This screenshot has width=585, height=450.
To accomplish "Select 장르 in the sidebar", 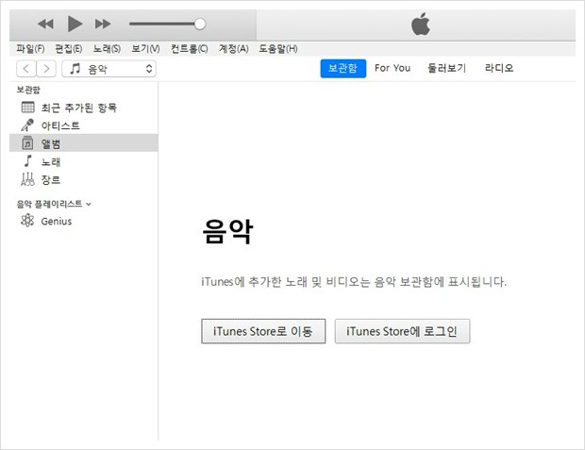I will pos(84,180).
